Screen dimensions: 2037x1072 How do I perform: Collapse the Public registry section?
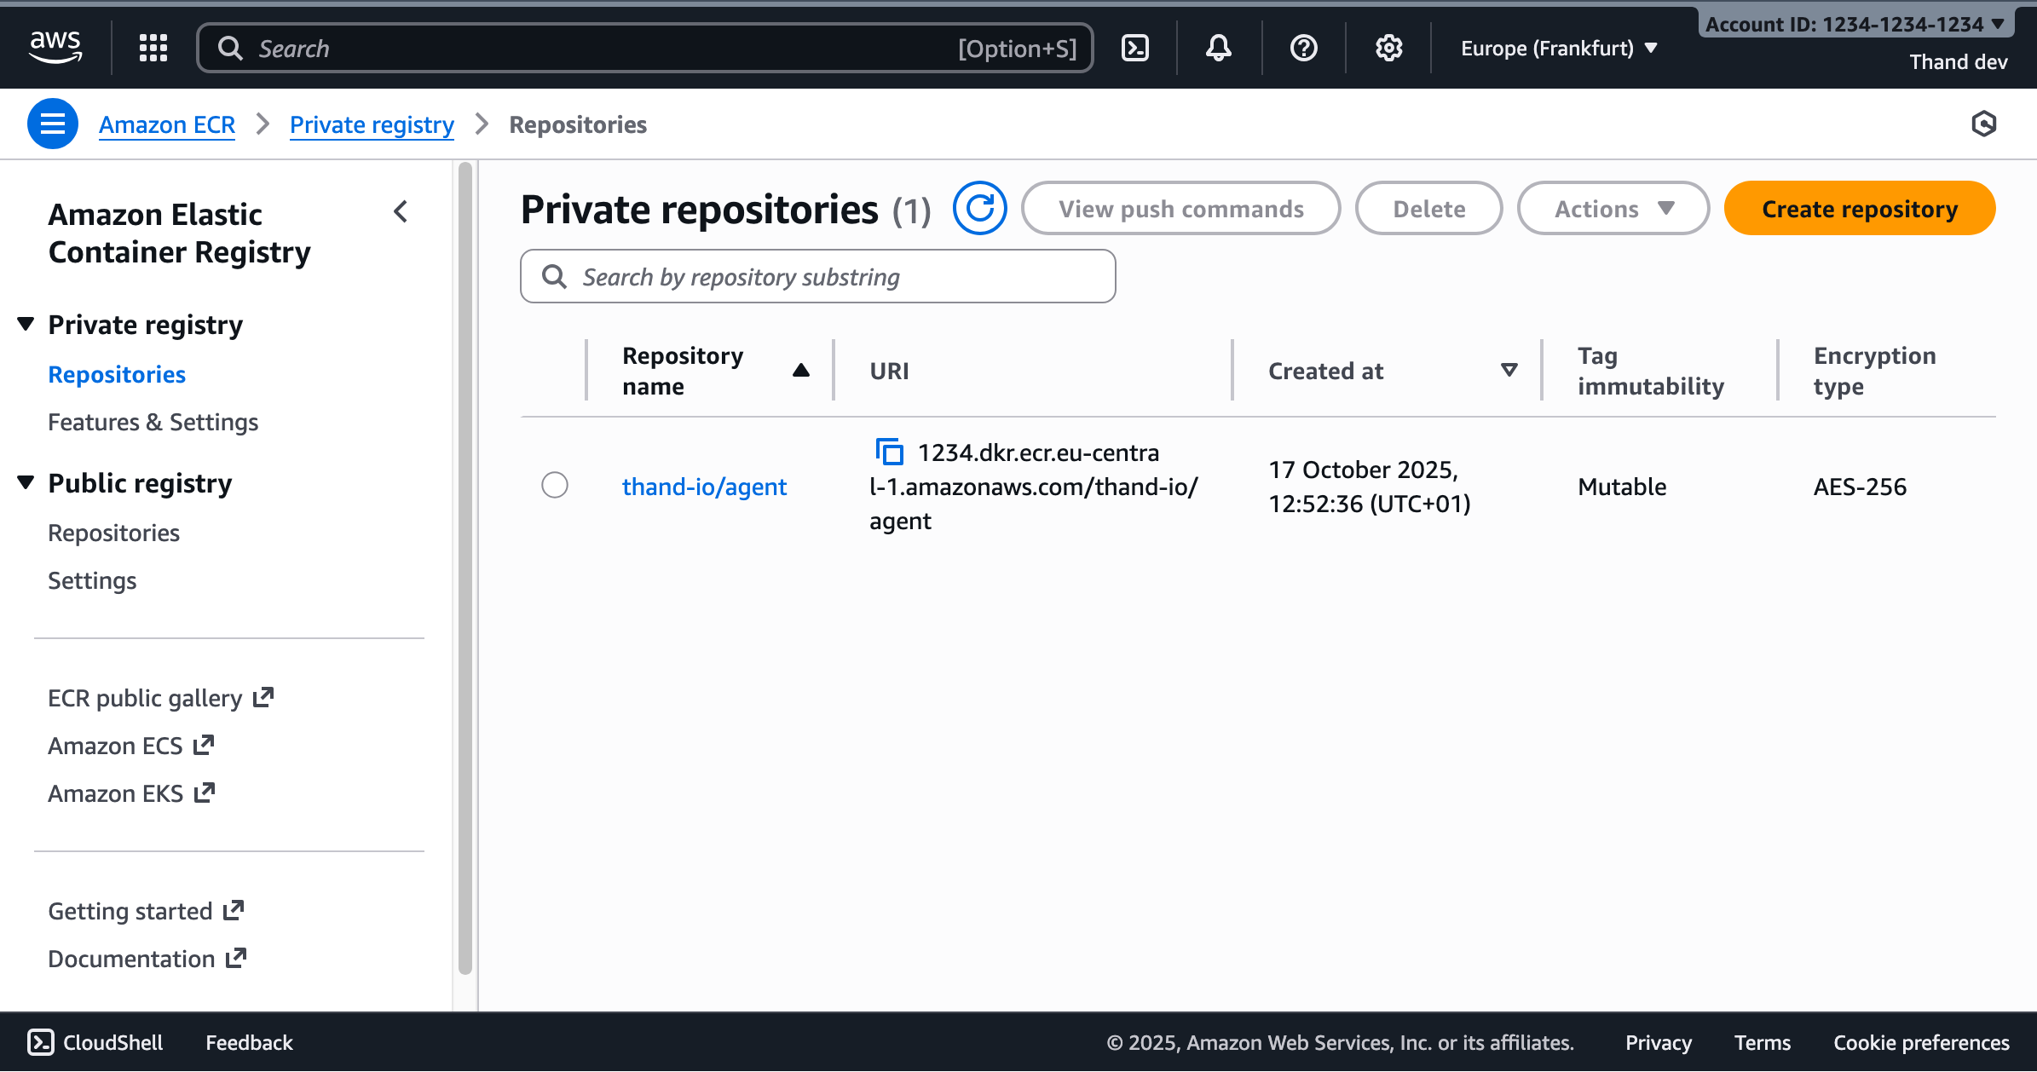[x=26, y=482]
